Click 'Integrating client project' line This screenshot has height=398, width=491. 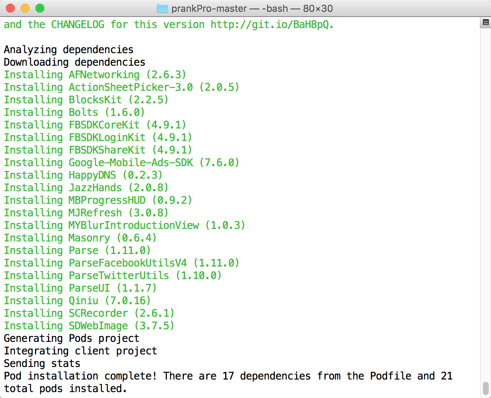point(80,351)
